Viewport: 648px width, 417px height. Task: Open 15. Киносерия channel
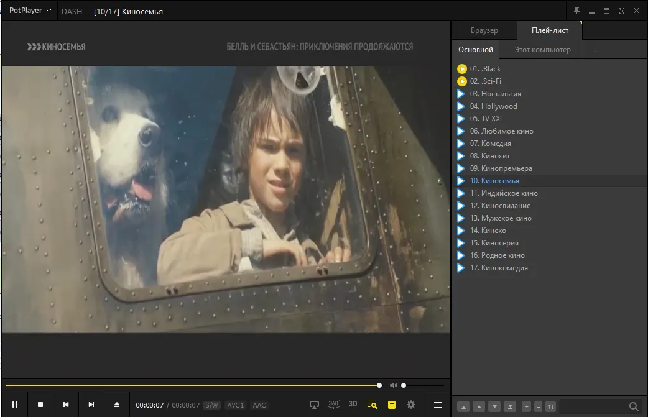(550, 243)
